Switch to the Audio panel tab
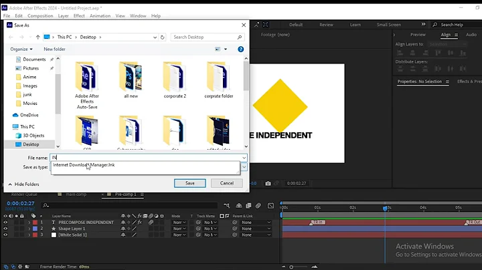 [471, 35]
